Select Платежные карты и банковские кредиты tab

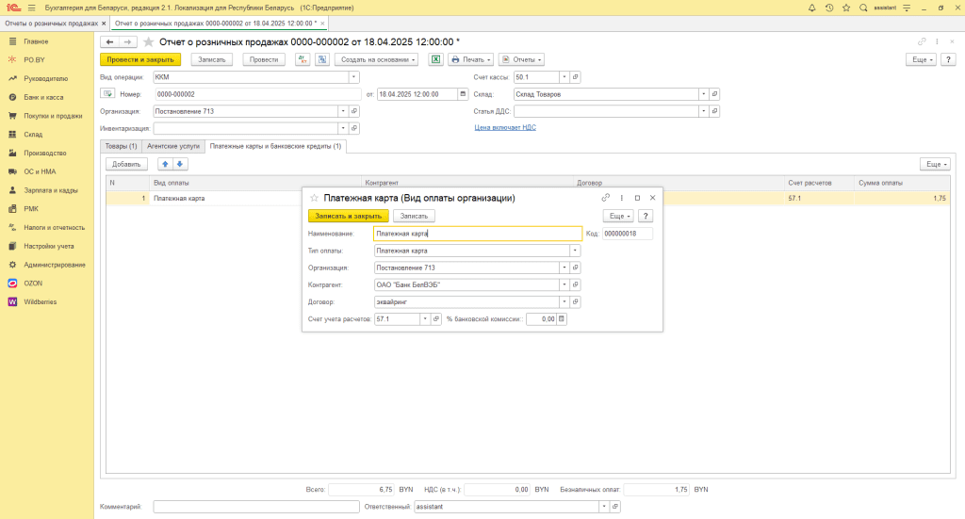pos(275,146)
